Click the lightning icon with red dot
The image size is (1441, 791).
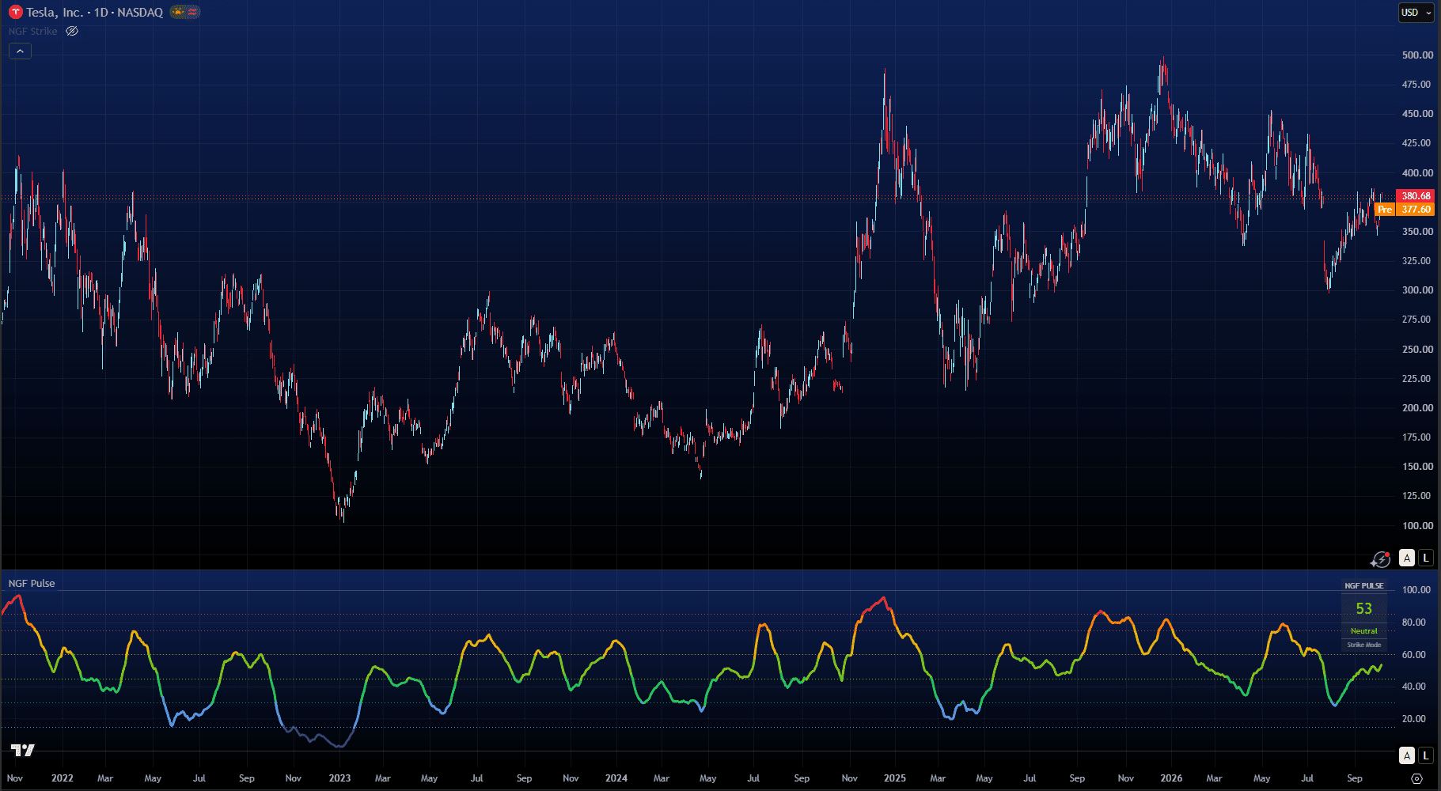click(1381, 559)
